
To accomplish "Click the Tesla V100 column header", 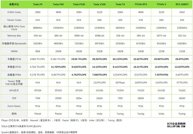I will pyautogui.click(x=99, y=5).
